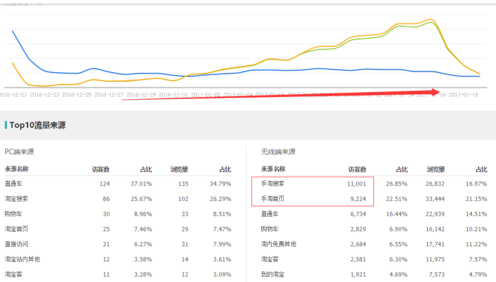The height and width of the screenshot is (282, 496).
Task: Click 淘宝搜索 in the PC sources table
Action: click(x=17, y=199)
